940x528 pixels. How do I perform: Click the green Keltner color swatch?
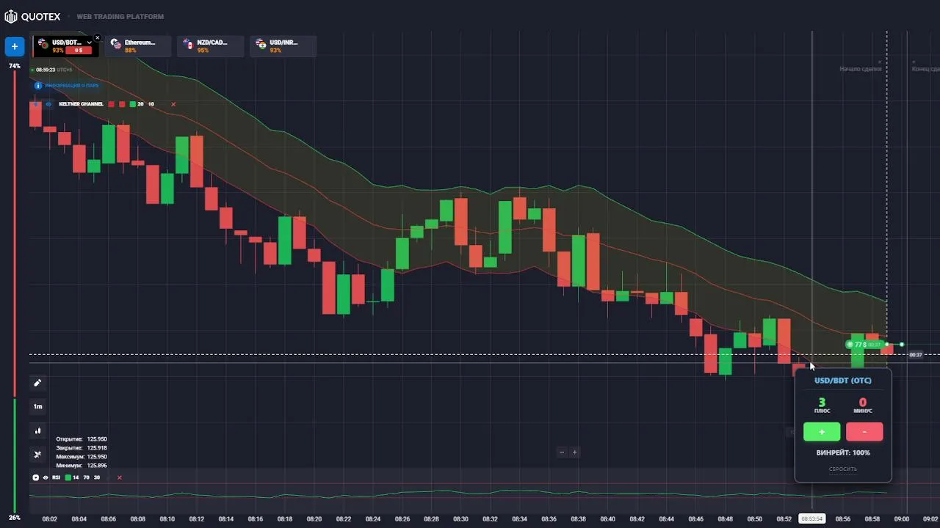(132, 104)
